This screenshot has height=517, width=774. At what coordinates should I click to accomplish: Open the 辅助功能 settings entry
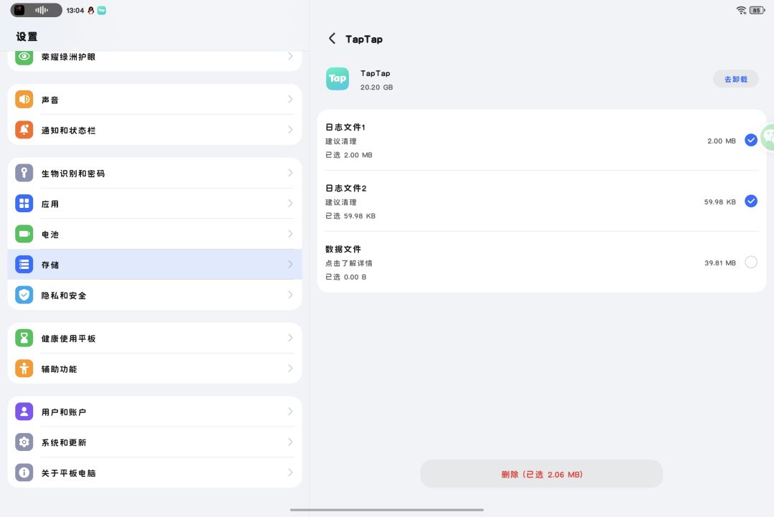(155, 369)
